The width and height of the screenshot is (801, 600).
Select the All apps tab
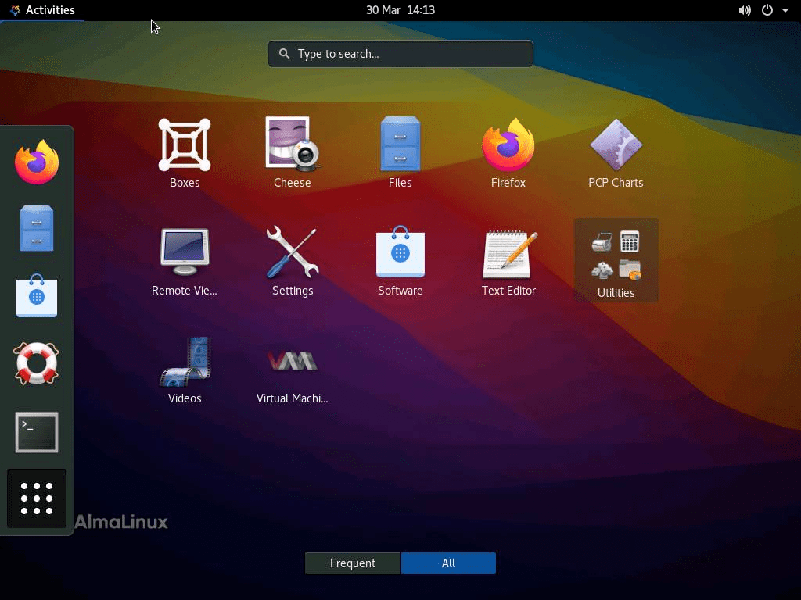(x=448, y=563)
